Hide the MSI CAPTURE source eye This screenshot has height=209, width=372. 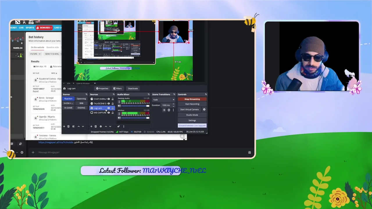click(x=109, y=113)
